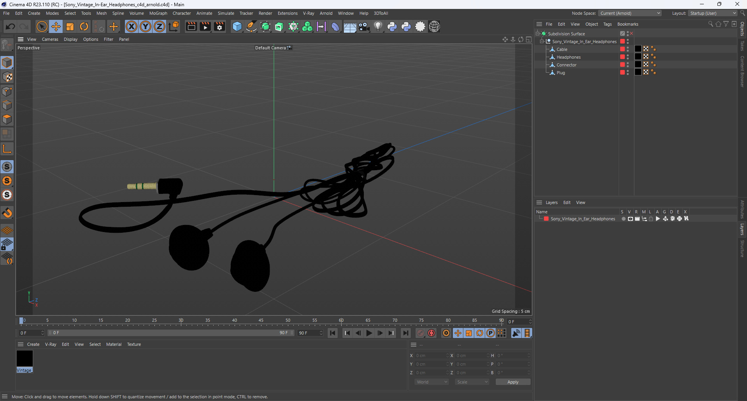Open World coordinate system dropdown
Viewport: 747px width, 401px height.
(432, 382)
